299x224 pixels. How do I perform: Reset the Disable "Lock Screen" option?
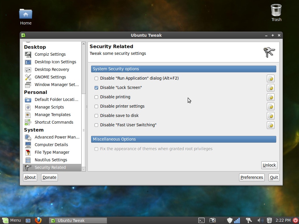coord(271,88)
